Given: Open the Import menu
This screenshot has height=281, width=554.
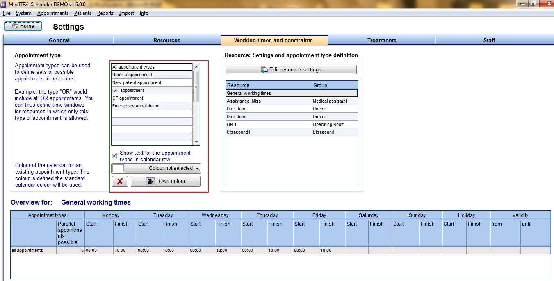Looking at the screenshot, I should 127,13.
